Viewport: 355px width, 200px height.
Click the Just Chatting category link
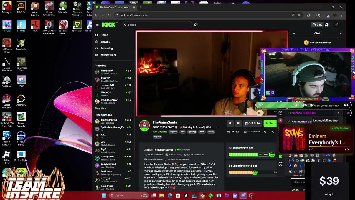[160, 132]
